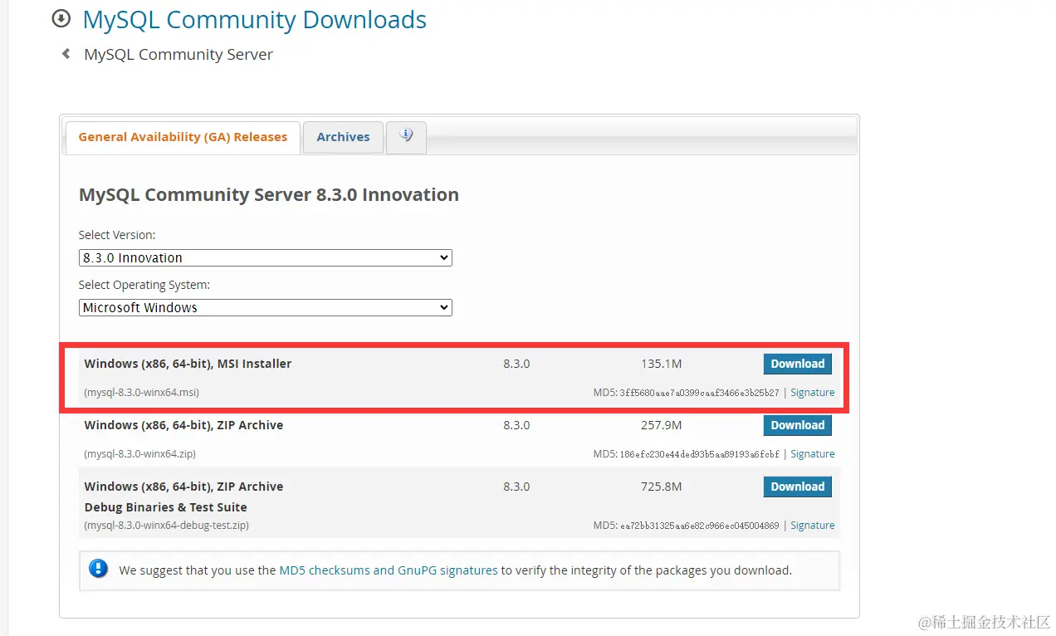
Task: Click the Select Operating System: label
Action: [x=144, y=285]
